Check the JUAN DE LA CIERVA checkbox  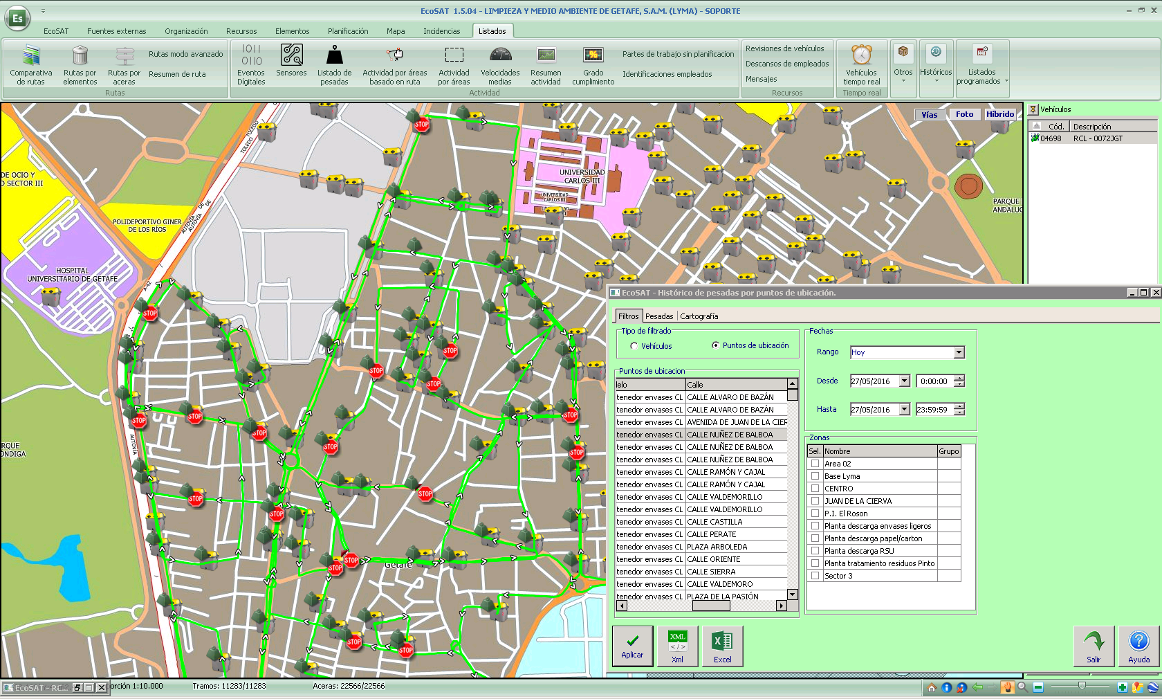click(x=815, y=501)
